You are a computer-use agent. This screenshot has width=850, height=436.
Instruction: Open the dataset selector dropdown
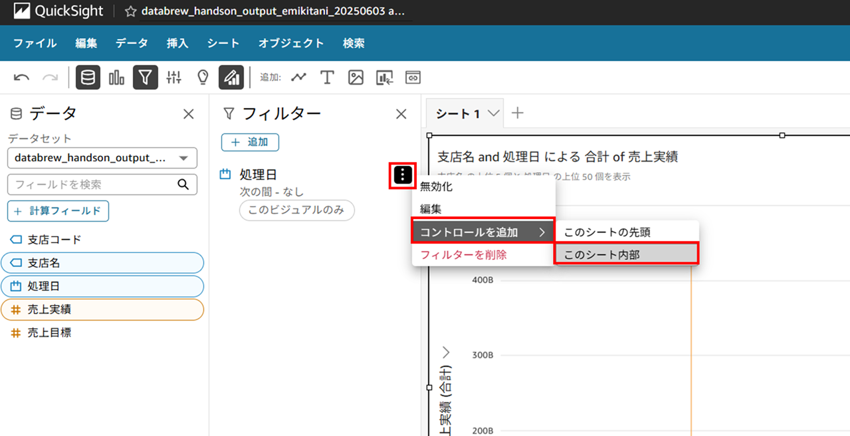pyautogui.click(x=102, y=158)
